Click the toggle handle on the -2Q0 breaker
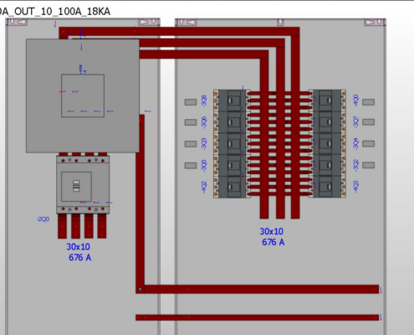 point(76,186)
